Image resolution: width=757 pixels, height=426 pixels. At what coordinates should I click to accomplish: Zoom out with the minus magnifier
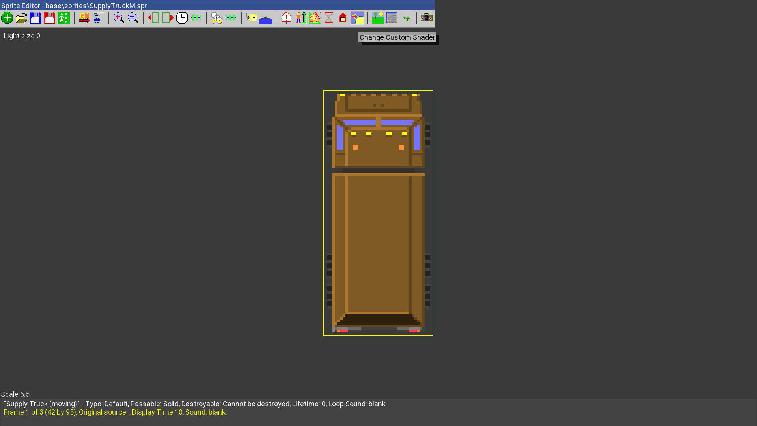(x=133, y=18)
